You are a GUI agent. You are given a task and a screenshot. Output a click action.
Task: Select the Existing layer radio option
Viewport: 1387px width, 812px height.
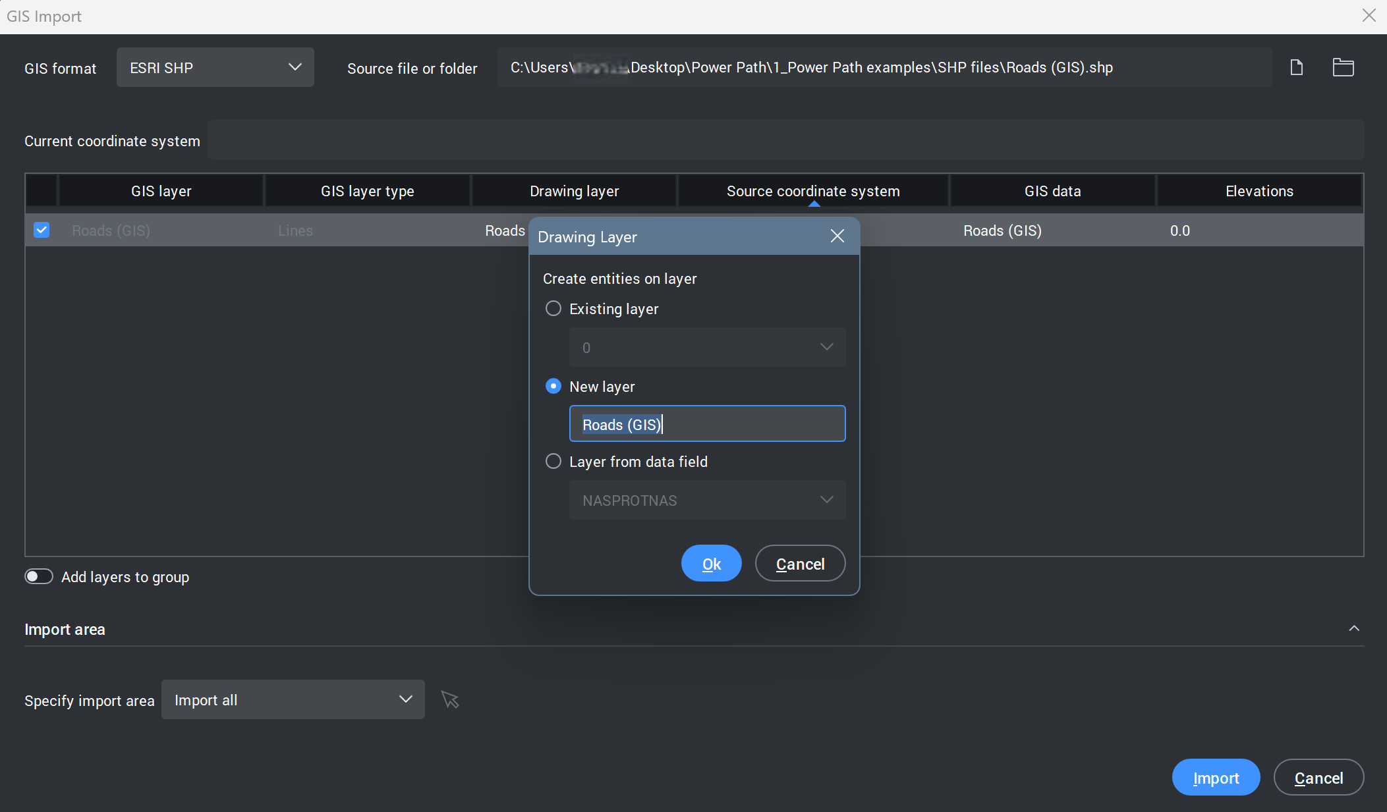[553, 308]
